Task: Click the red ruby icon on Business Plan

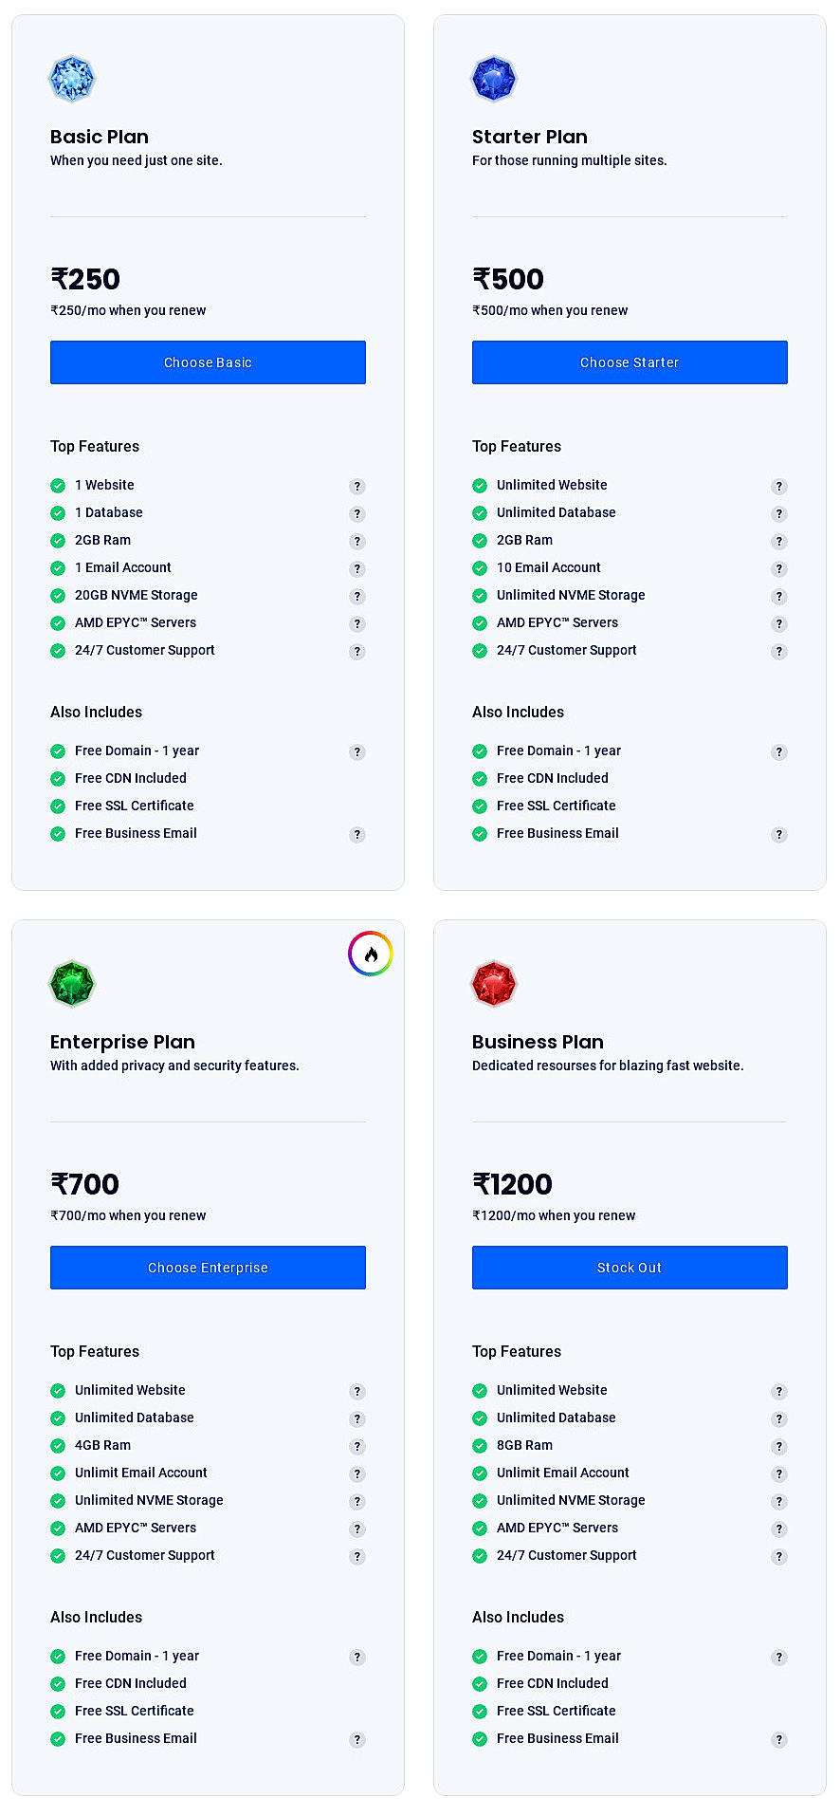Action: [492, 983]
